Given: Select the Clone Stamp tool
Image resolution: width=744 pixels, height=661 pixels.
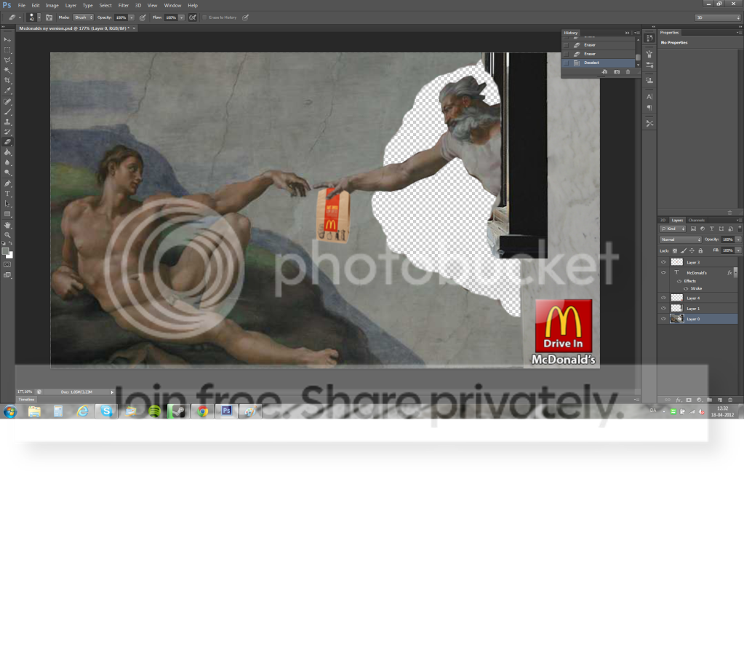Looking at the screenshot, I should coord(7,122).
